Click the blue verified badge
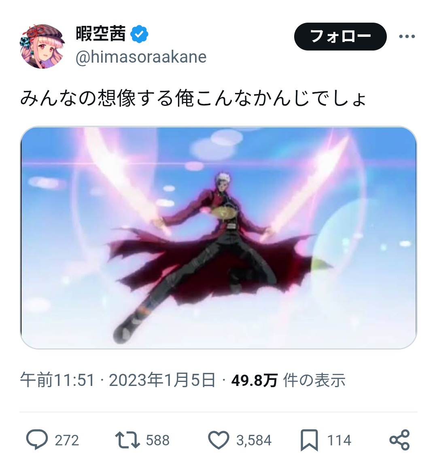This screenshot has width=437, height=470. (139, 34)
